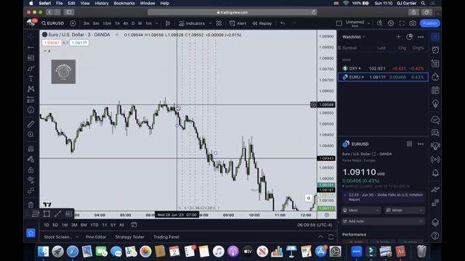Select the ruler measure tool
Image resolution: width=465 pixels, height=261 pixels.
(31, 124)
